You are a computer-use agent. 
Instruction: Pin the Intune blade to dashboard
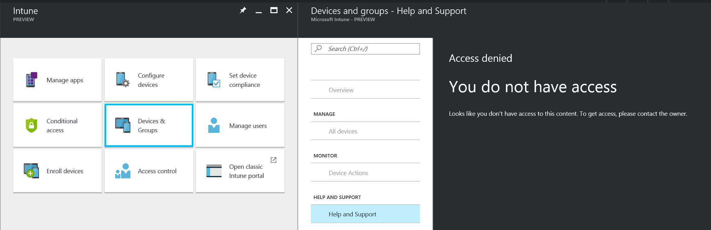pyautogui.click(x=243, y=11)
